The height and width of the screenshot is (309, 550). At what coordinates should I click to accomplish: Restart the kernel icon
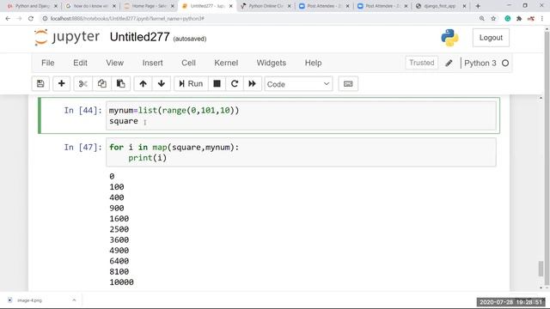pos(235,84)
